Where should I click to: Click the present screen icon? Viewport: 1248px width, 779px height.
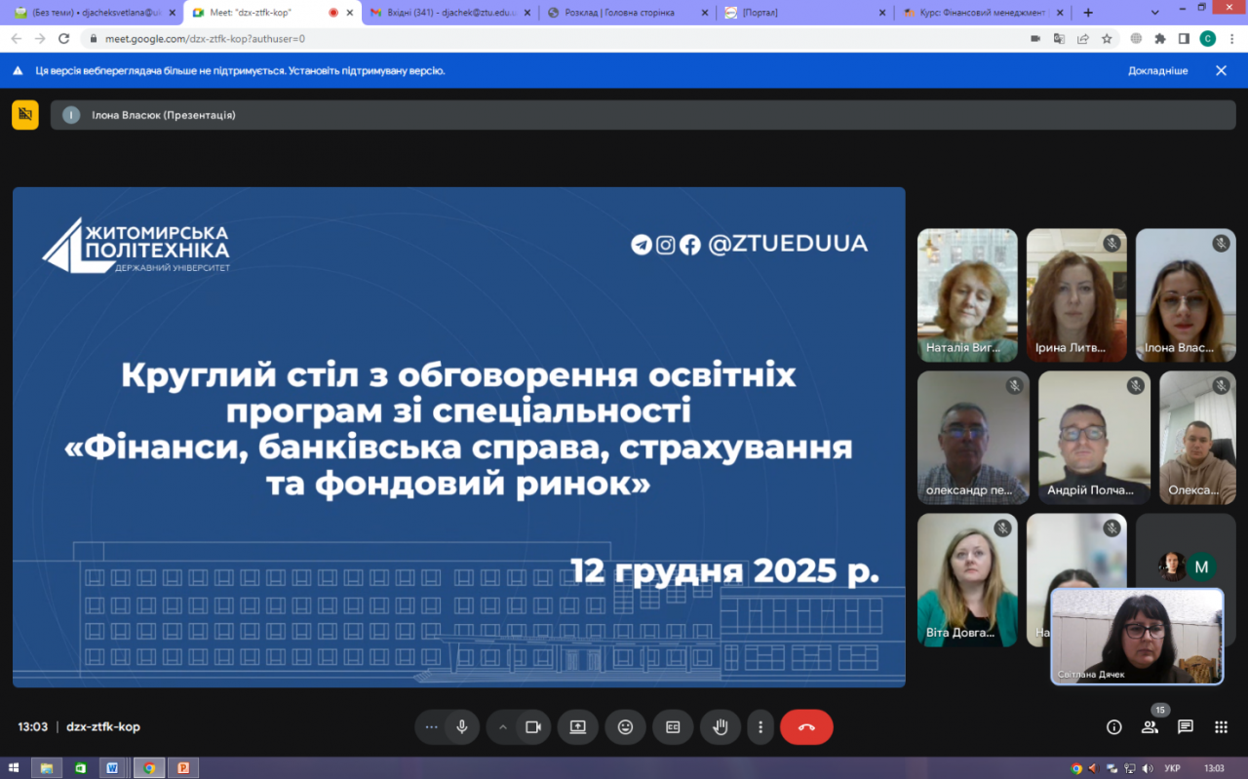point(577,727)
